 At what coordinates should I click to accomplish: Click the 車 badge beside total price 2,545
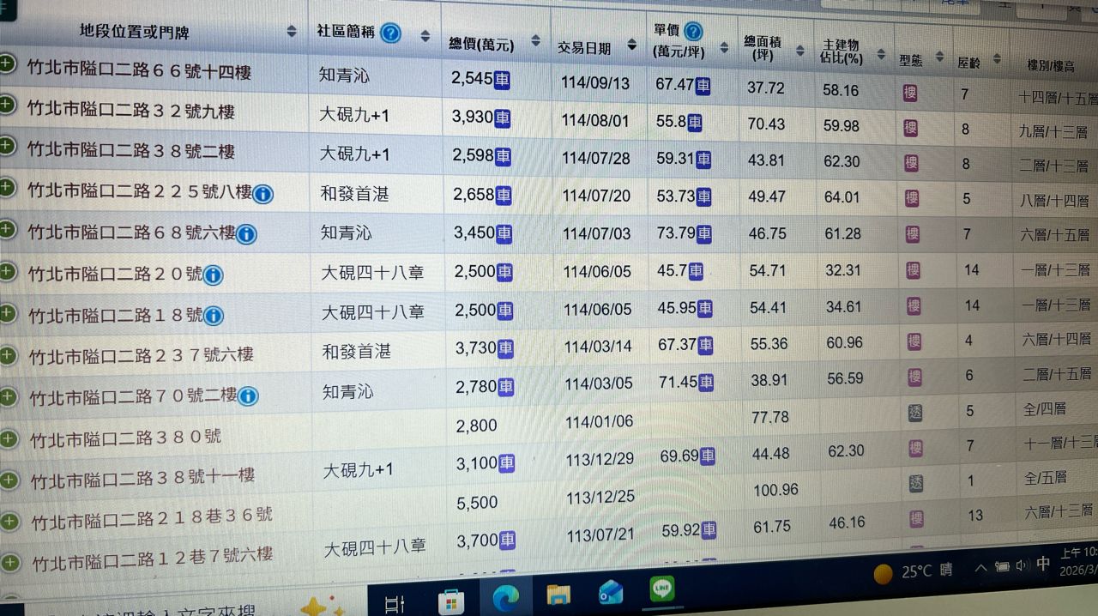(x=503, y=80)
